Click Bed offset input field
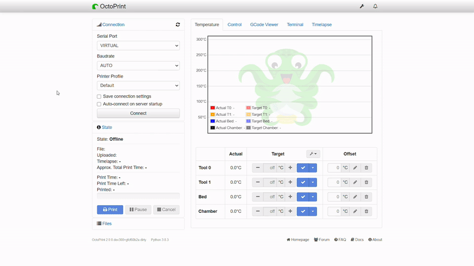Screen dimensions: 474x266 click(334, 197)
